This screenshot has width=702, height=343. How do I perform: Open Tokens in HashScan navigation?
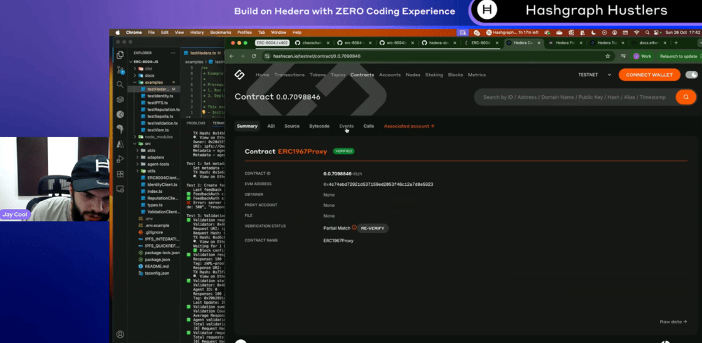(317, 74)
